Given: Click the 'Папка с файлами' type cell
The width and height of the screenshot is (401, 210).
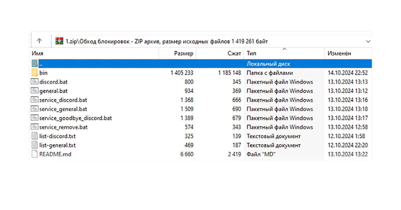Looking at the screenshot, I should click(270, 73).
